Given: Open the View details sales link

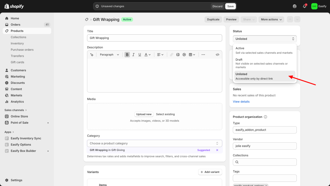Looking at the screenshot, I should point(241,102).
